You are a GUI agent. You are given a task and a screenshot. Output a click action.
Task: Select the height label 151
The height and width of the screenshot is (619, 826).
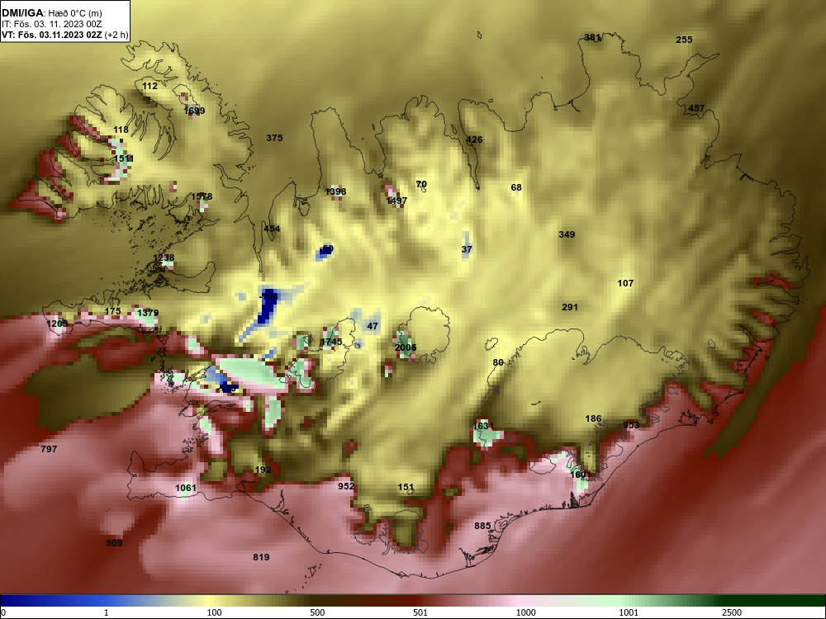[406, 487]
